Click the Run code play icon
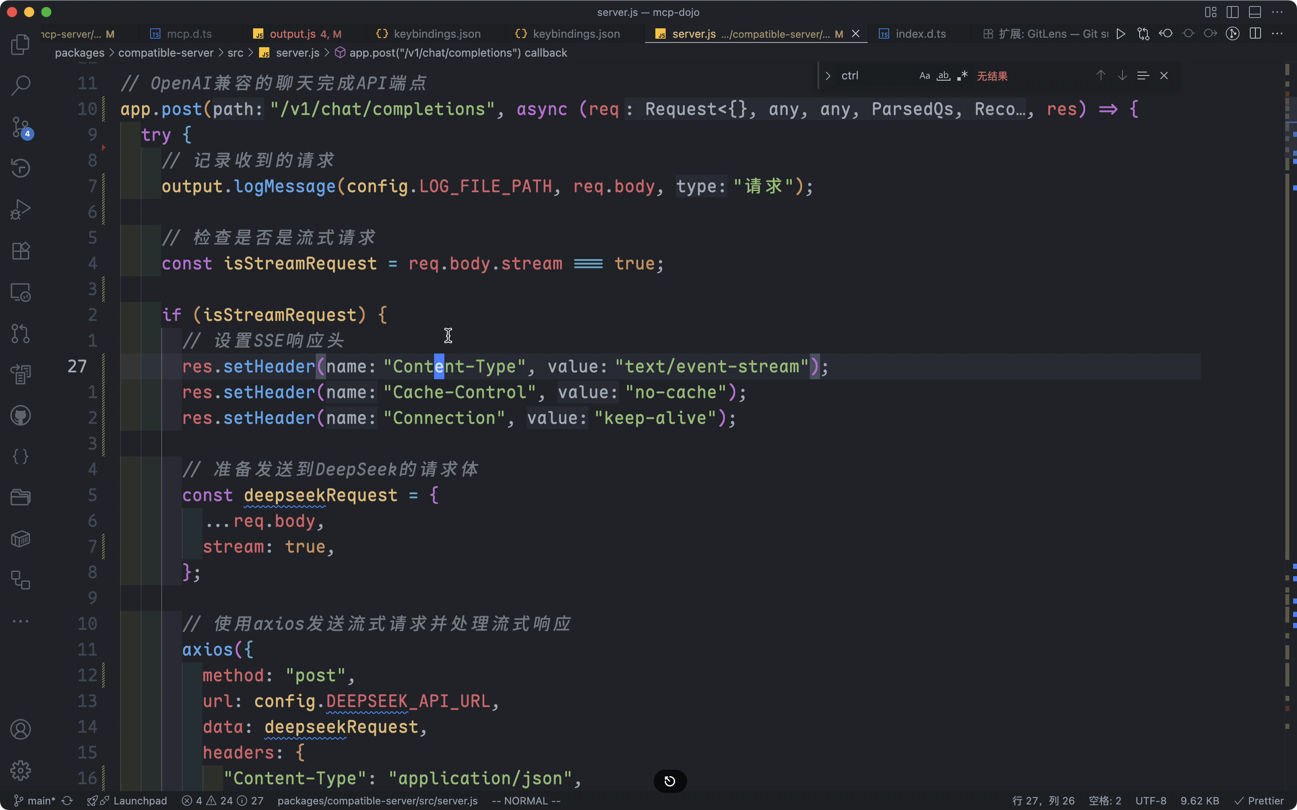Viewport: 1297px width, 810px height. [1120, 34]
